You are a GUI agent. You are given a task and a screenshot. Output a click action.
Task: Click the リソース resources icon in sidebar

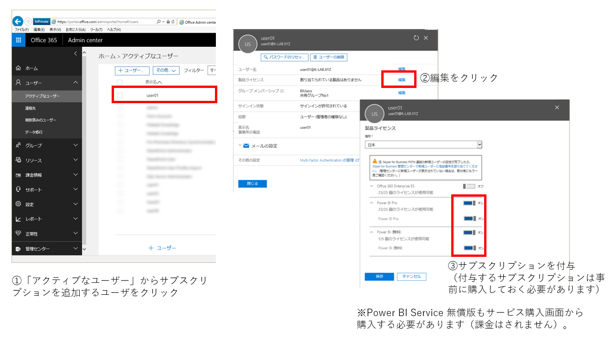click(18, 160)
